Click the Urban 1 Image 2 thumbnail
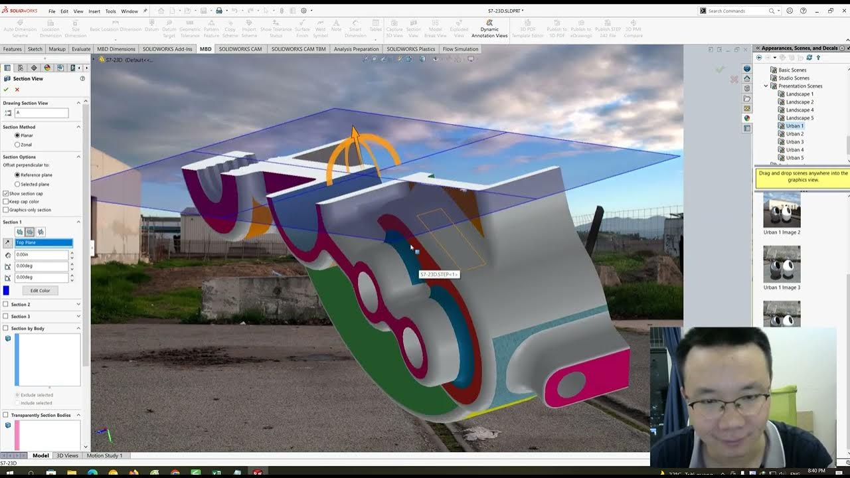The width and height of the screenshot is (850, 478). point(782,210)
